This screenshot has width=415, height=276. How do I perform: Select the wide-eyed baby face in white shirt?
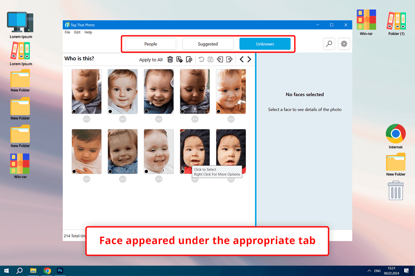coord(122,91)
